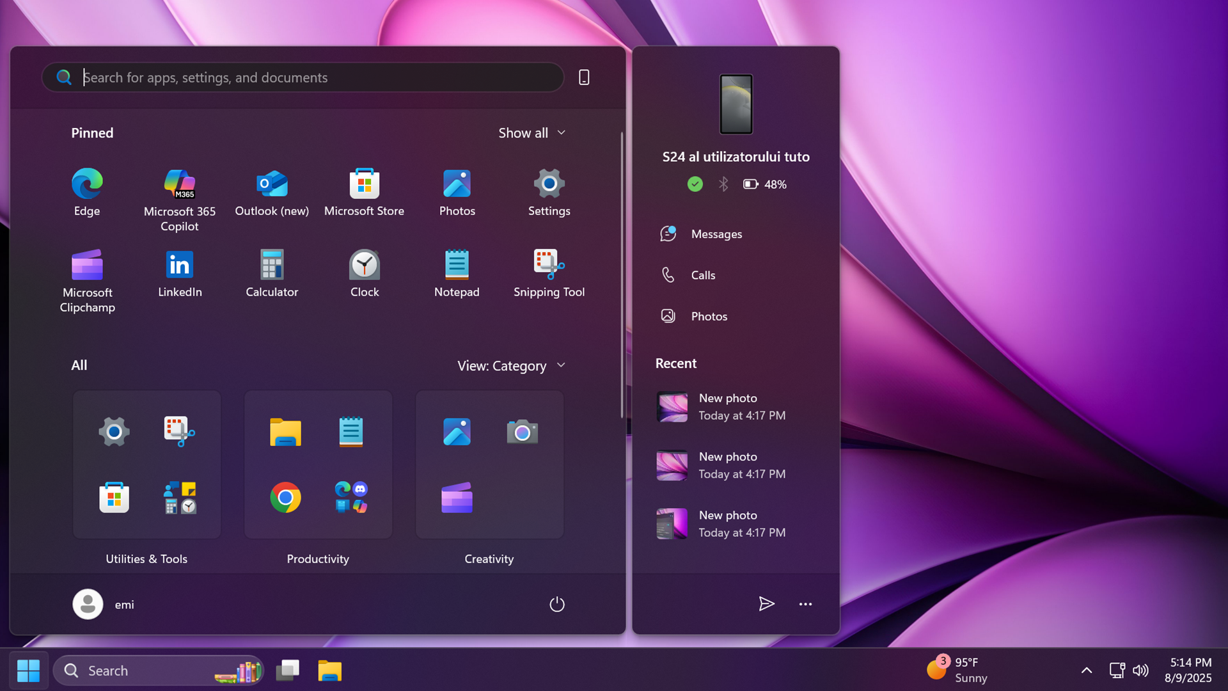The image size is (1228, 691).
Task: Change the View: Category option
Action: click(511, 365)
